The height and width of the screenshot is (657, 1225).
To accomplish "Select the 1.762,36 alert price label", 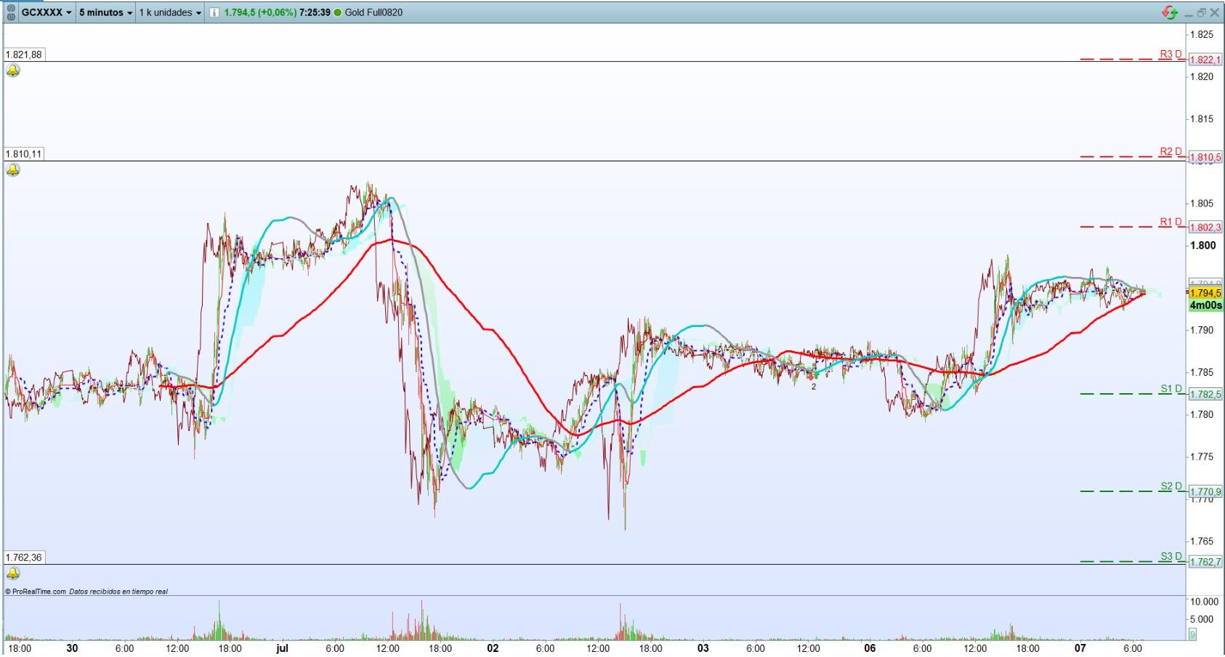I will click(x=24, y=557).
